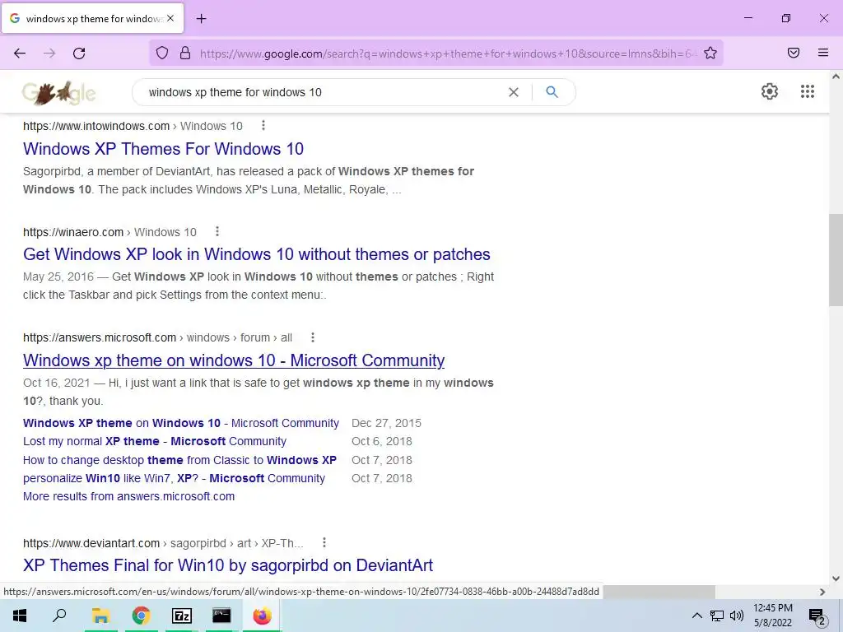Screen dimensions: 843x632
Task: Click the scroll-up arrow of the page scrollbar
Action: pos(836,77)
